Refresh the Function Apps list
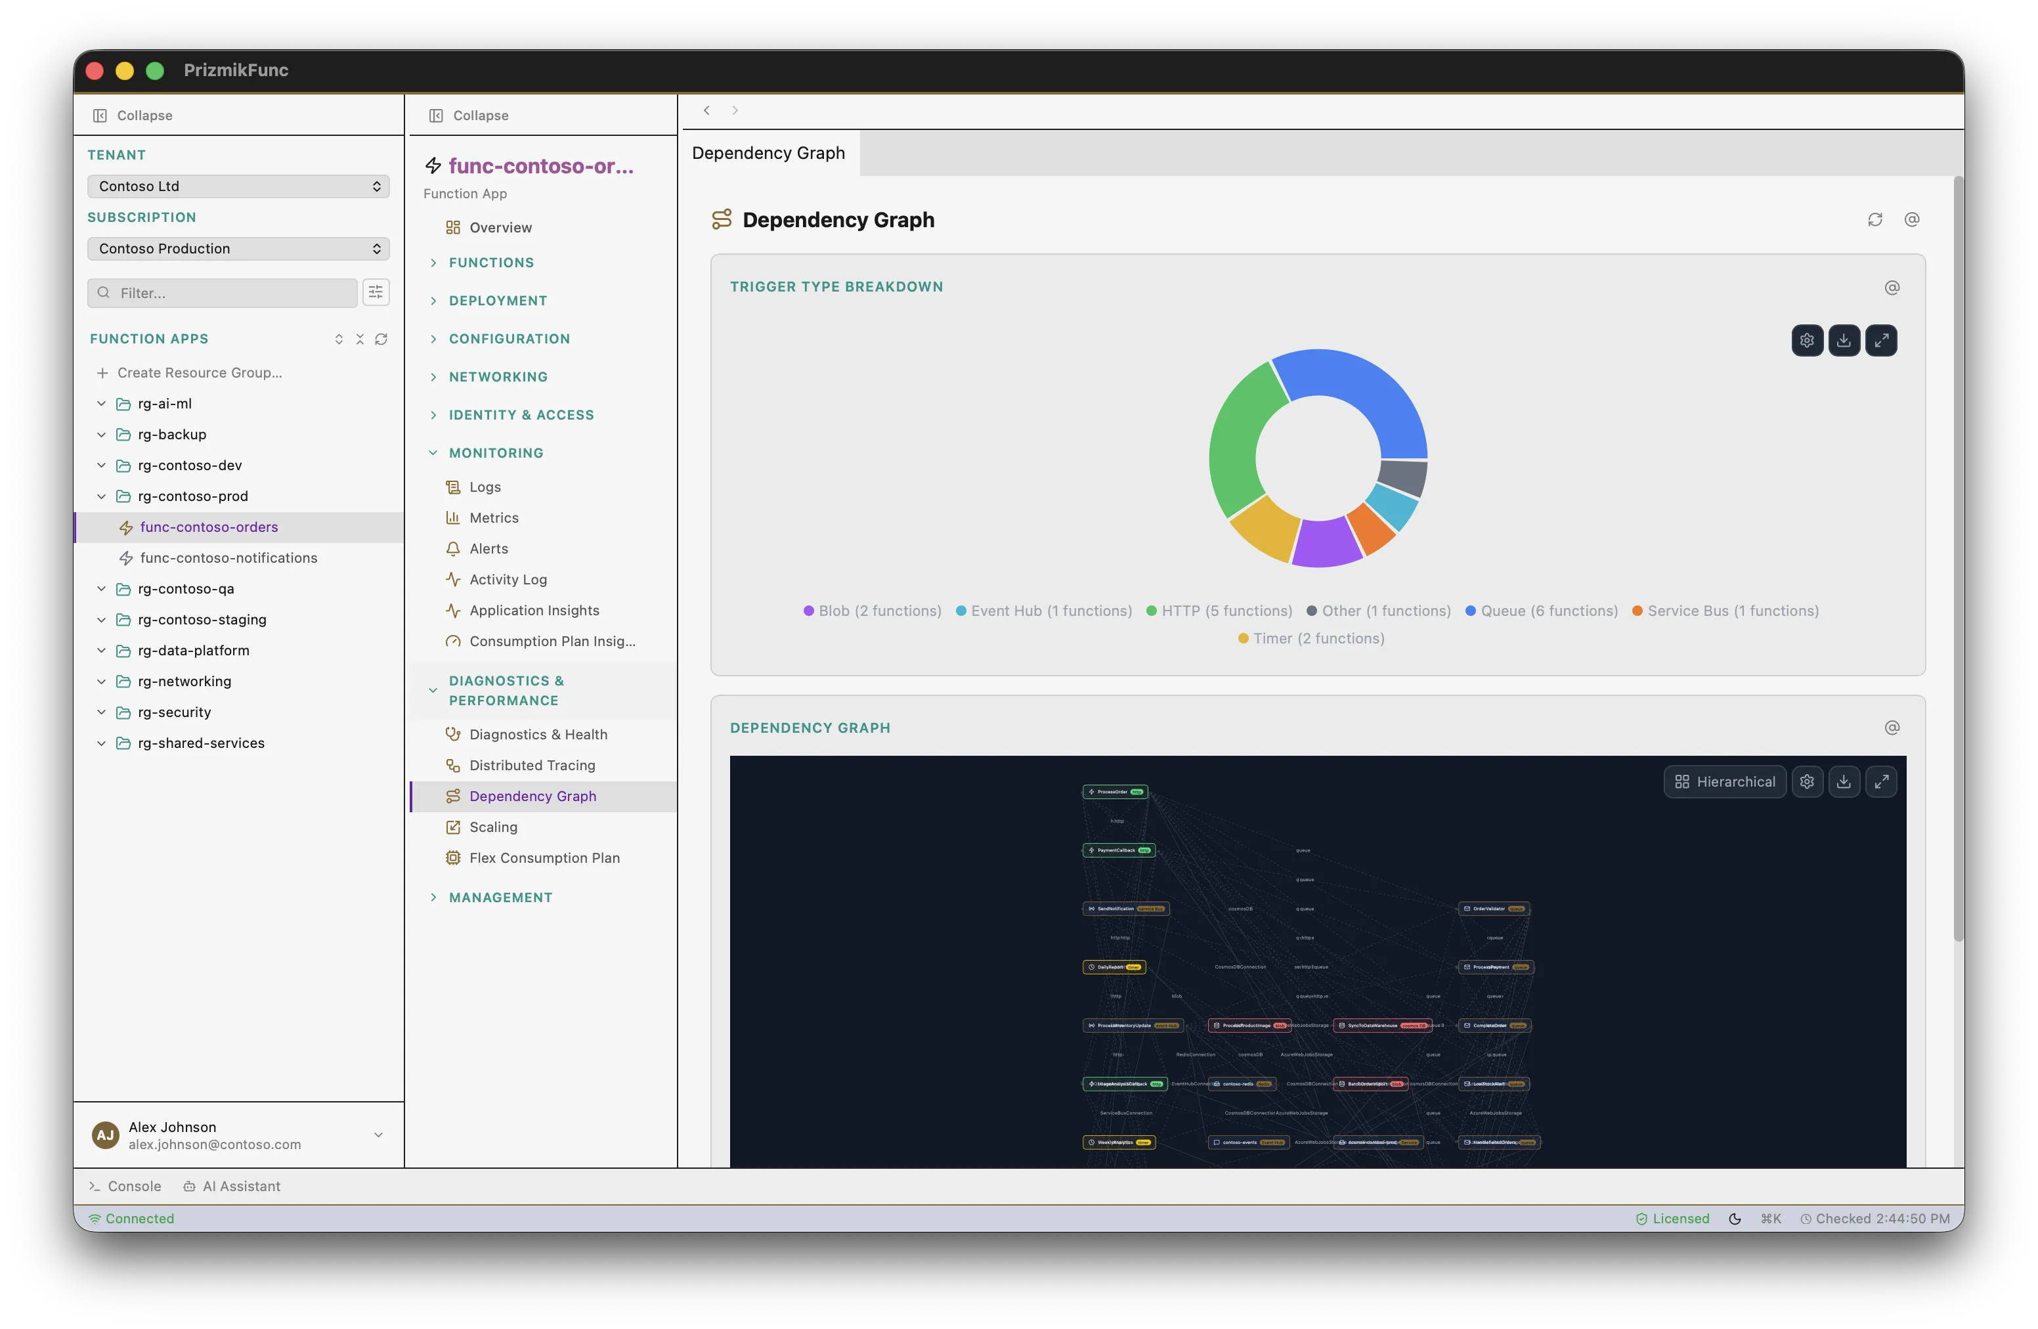 click(382, 338)
